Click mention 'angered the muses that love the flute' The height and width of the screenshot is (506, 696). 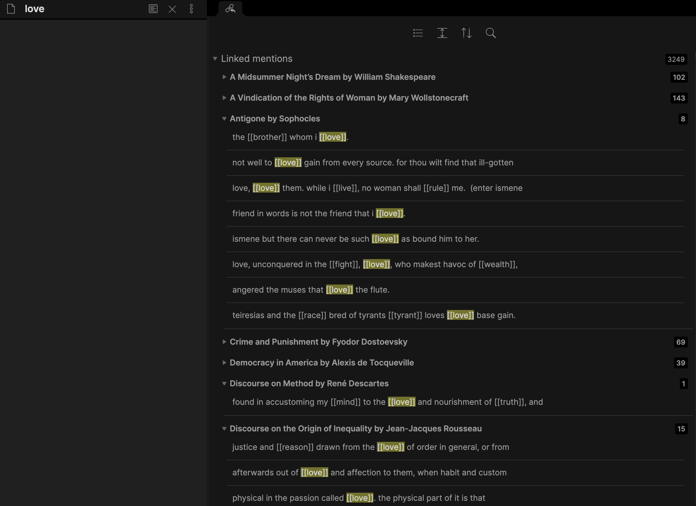[310, 289]
